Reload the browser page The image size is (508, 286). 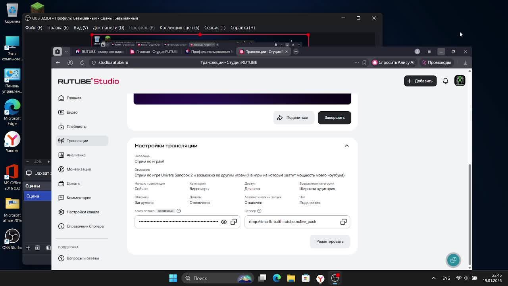click(x=82, y=62)
